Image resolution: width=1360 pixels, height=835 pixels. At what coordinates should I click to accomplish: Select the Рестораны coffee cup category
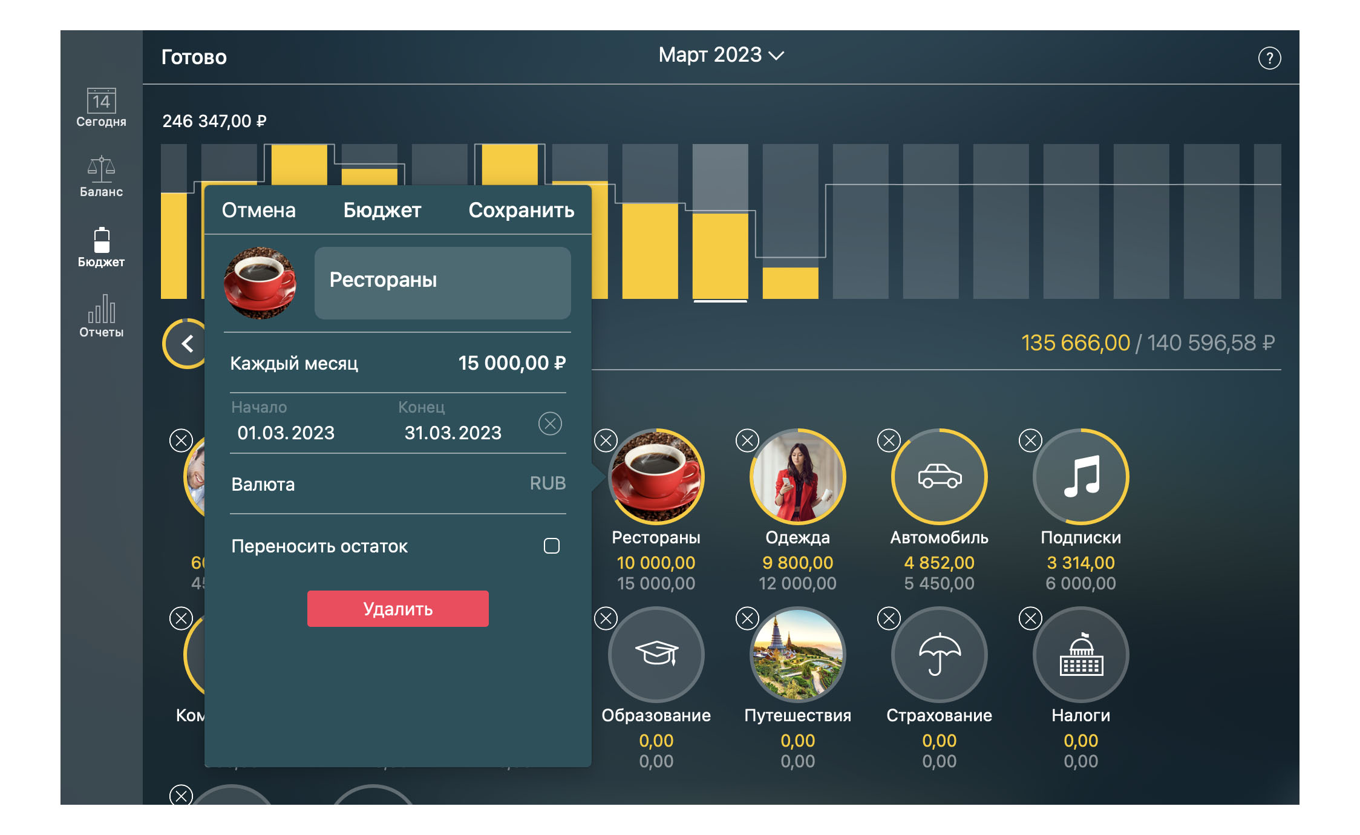[x=656, y=476]
